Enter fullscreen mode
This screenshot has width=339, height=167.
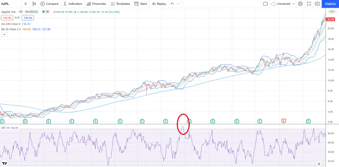coord(309,4)
